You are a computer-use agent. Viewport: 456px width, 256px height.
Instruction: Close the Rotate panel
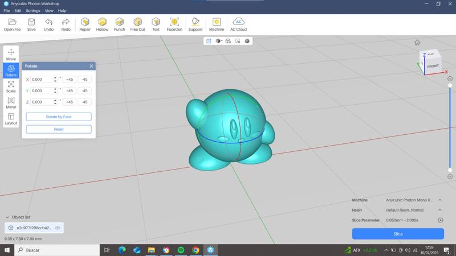91,66
